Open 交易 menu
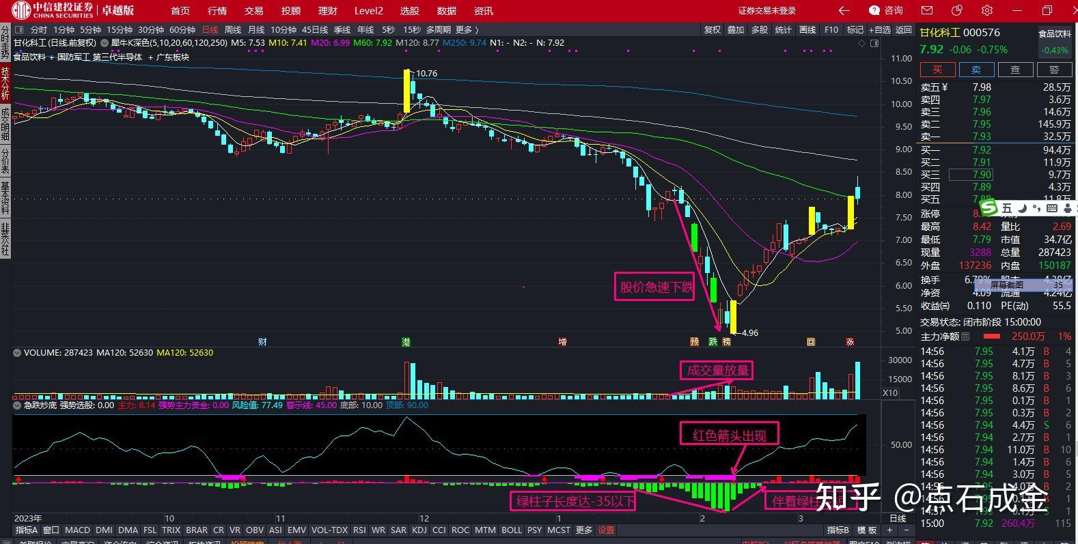The image size is (1078, 544). tap(254, 10)
